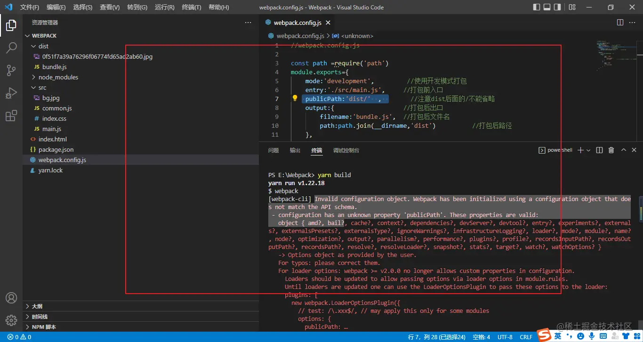Open 选择(S) menu
Screen dimensions: 643x342
[x=83, y=8]
